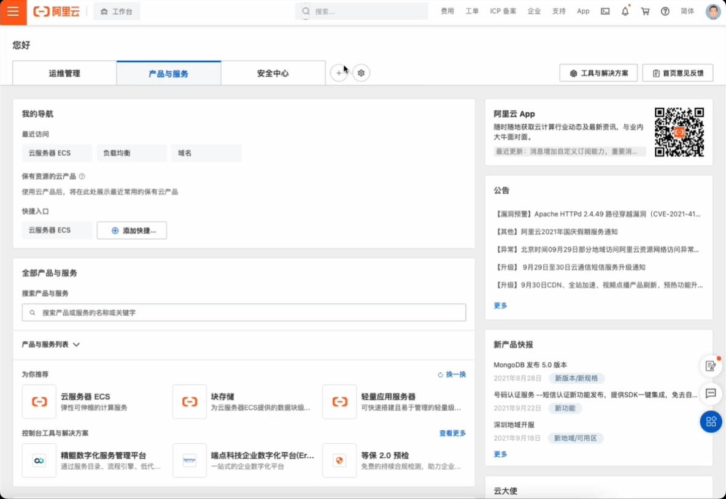Viewport: 726px width, 499px height.
Task: Open the floating feedback note icon
Action: pos(711,366)
